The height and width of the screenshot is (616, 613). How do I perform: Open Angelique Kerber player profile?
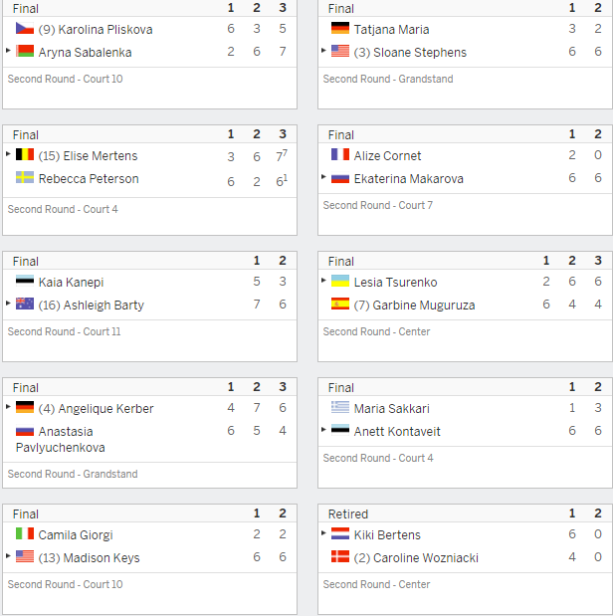[x=96, y=409]
